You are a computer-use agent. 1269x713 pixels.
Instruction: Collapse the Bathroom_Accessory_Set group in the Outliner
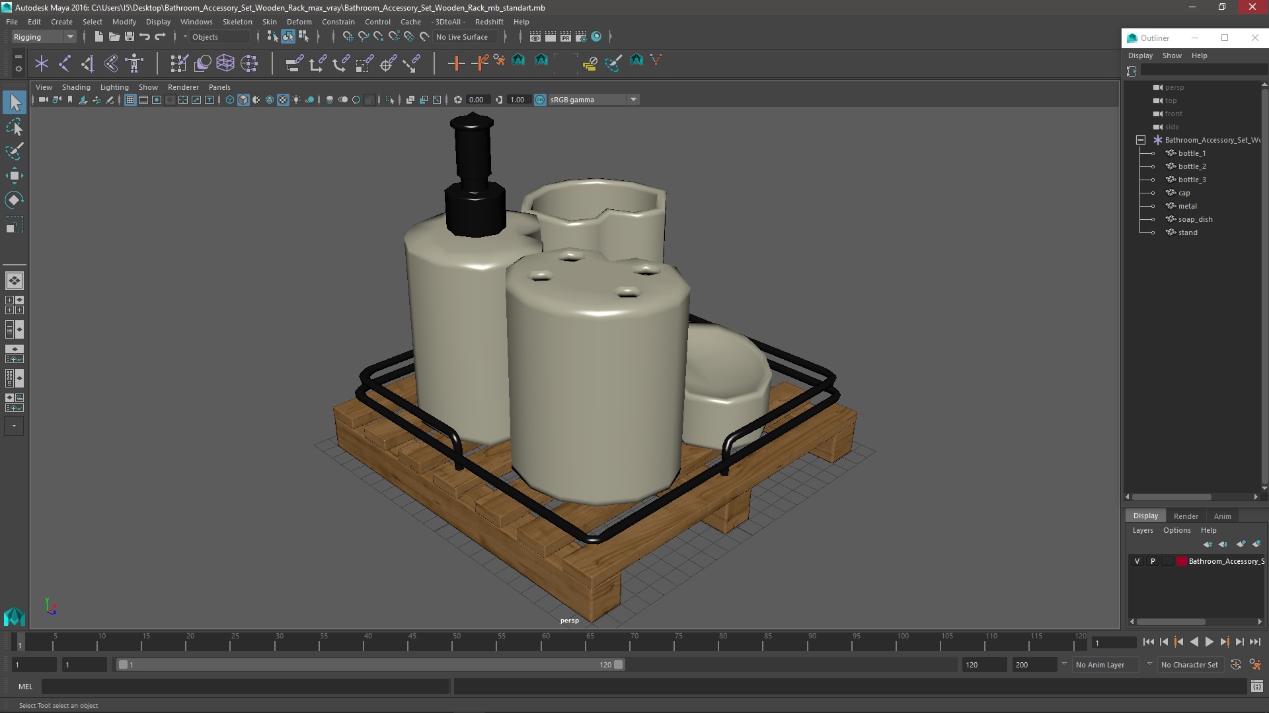point(1141,140)
